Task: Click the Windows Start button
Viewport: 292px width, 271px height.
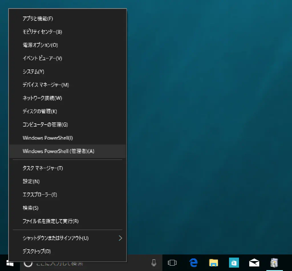Action: pos(10,263)
